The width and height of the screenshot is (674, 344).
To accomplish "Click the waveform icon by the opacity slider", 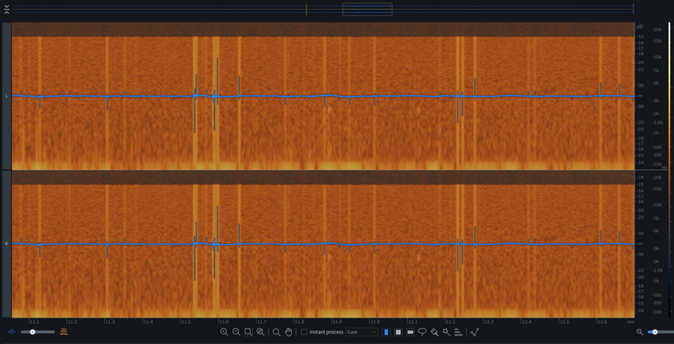I will pyautogui.click(x=11, y=332).
